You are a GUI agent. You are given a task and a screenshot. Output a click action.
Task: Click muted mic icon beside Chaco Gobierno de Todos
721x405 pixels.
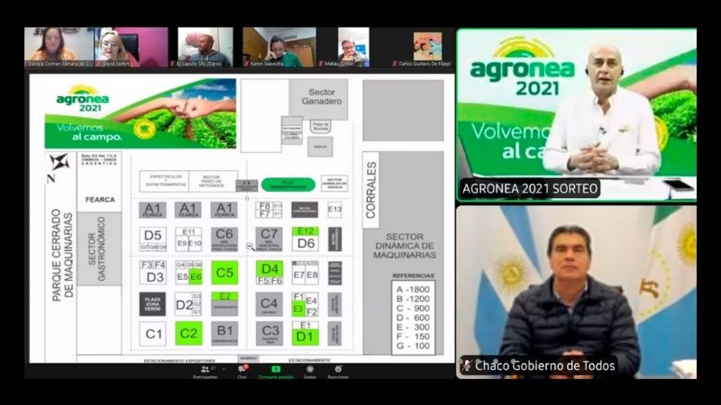coord(468,365)
